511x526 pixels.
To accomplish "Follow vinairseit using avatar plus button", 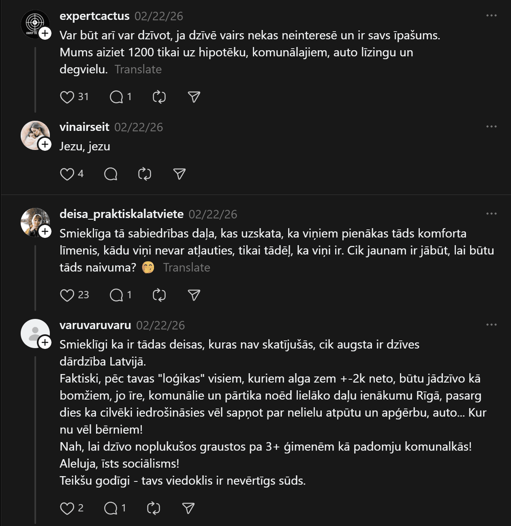I will 45,144.
